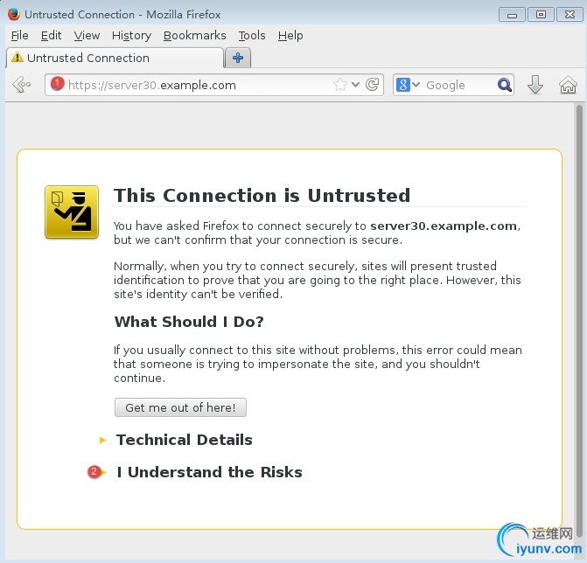Viewport: 587px width, 563px height.
Task: Click Get me out of here! button
Action: pos(180,407)
